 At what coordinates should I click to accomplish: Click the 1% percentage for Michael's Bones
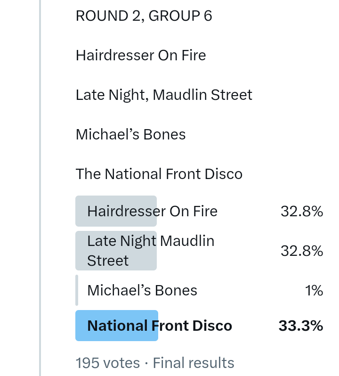[x=314, y=291]
